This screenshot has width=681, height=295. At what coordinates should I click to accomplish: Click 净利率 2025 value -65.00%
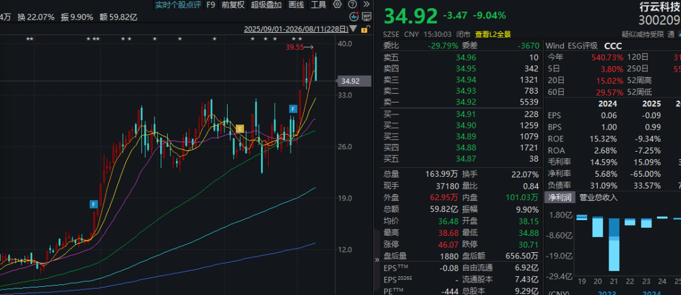click(644, 174)
